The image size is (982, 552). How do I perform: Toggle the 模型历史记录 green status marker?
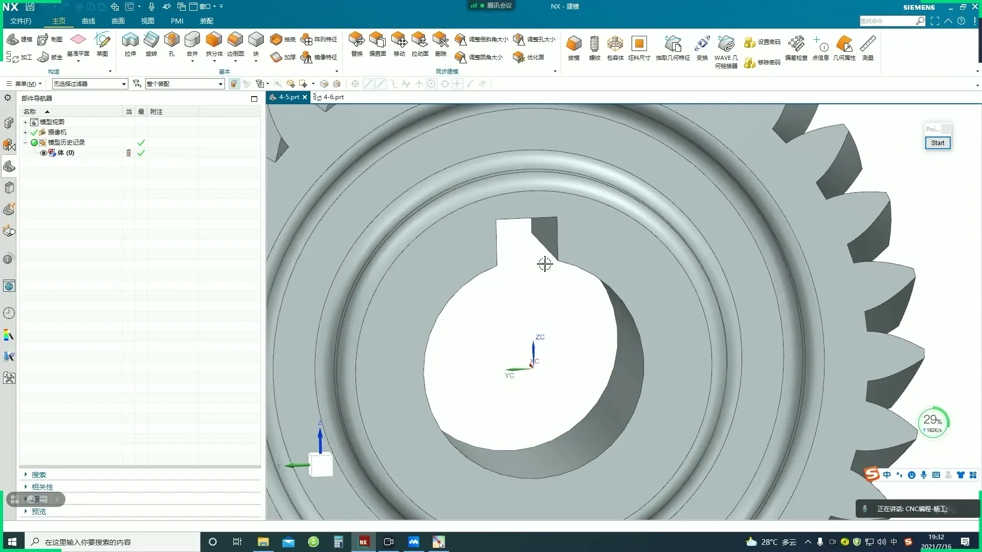click(x=34, y=143)
